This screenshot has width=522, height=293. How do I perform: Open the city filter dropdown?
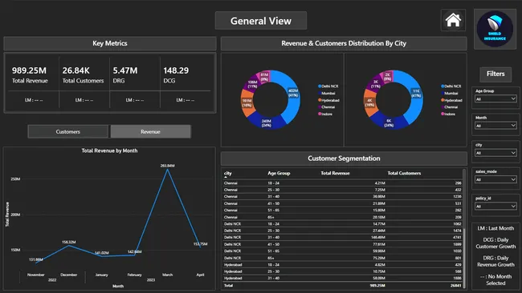[x=495, y=153]
